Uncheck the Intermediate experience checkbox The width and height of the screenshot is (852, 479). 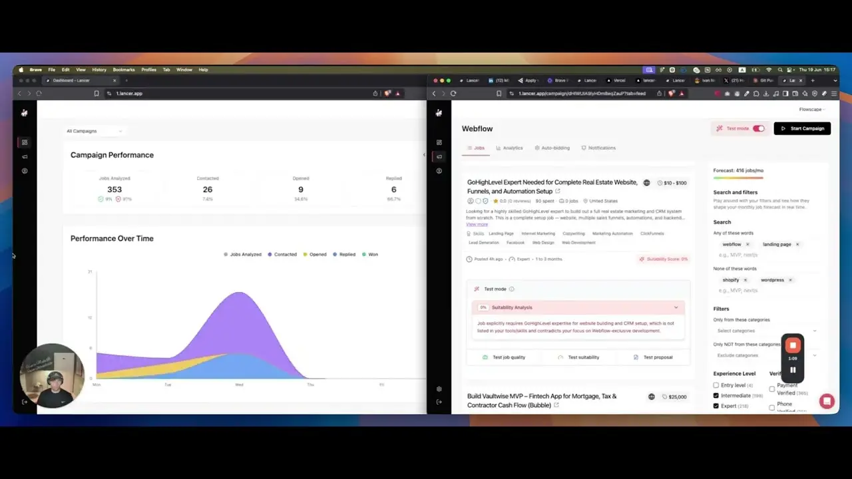point(716,395)
